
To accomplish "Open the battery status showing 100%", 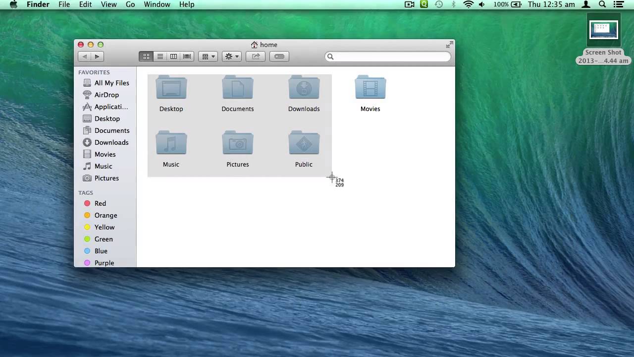I will (x=507, y=4).
